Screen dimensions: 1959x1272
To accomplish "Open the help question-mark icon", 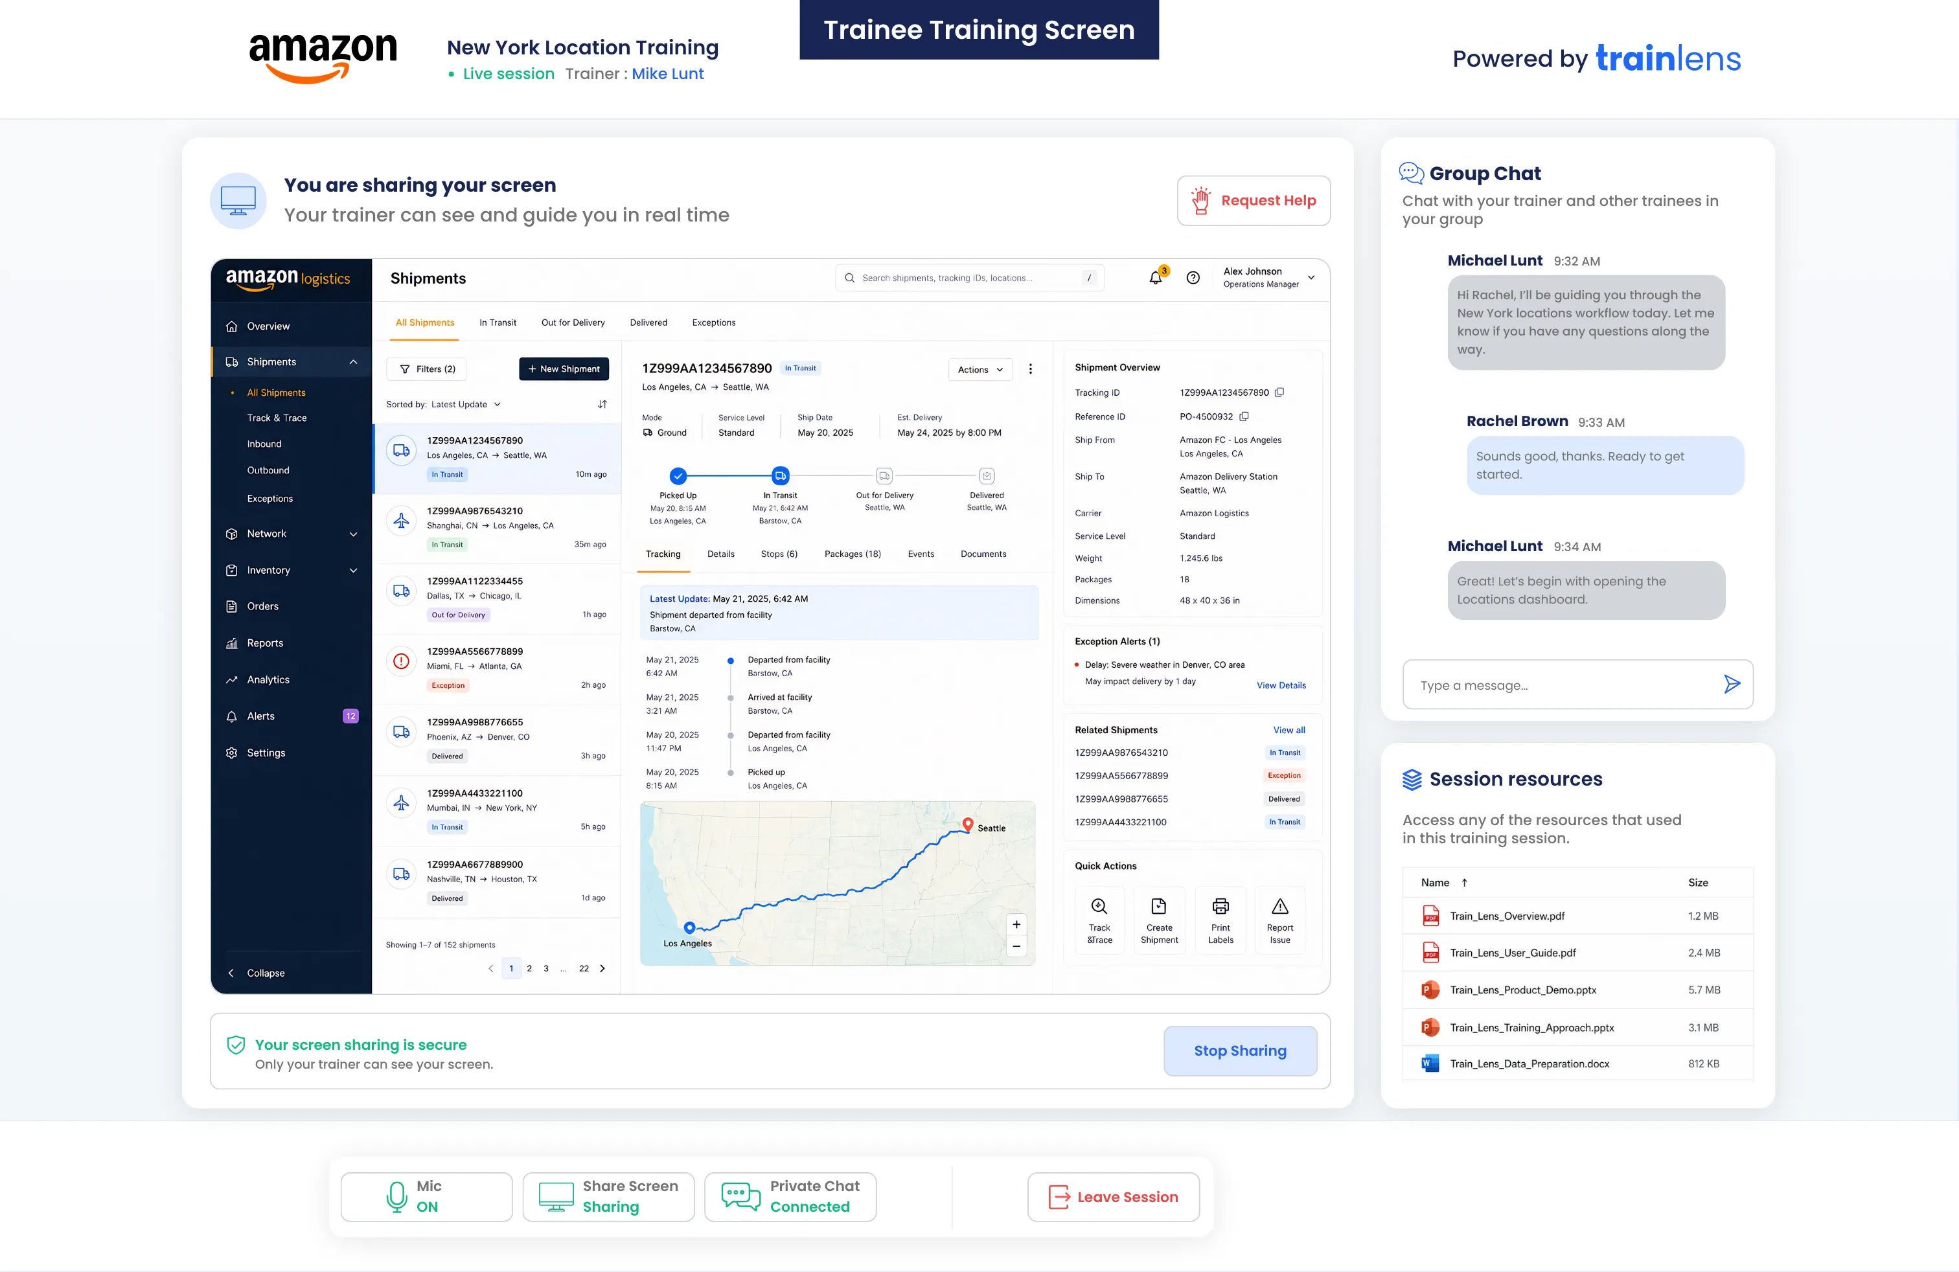I will click(x=1193, y=278).
